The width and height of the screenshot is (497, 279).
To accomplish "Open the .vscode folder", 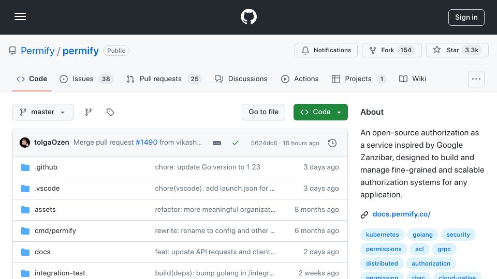I will coord(47,188).
